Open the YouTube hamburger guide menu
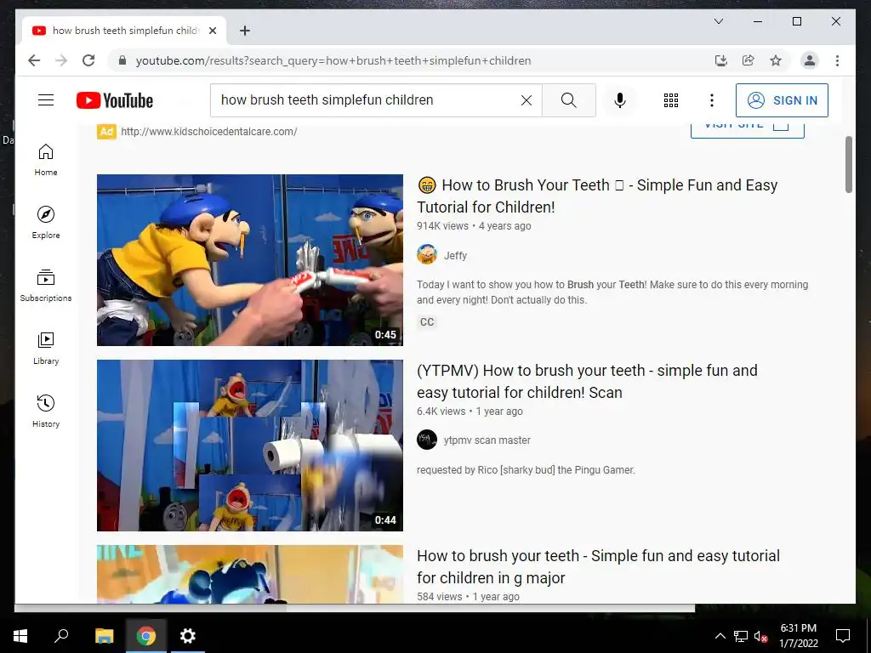The width and height of the screenshot is (871, 653). [46, 100]
